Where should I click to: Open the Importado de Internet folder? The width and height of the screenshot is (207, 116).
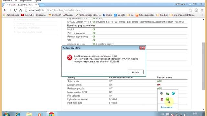click(182, 15)
